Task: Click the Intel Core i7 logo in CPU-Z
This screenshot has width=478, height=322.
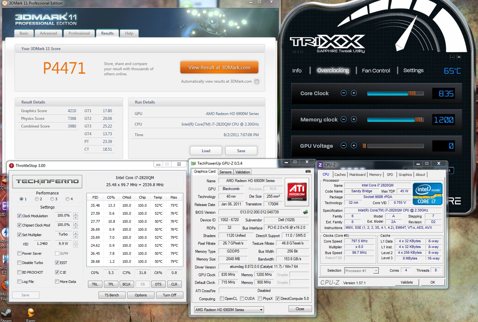Action: click(x=427, y=194)
